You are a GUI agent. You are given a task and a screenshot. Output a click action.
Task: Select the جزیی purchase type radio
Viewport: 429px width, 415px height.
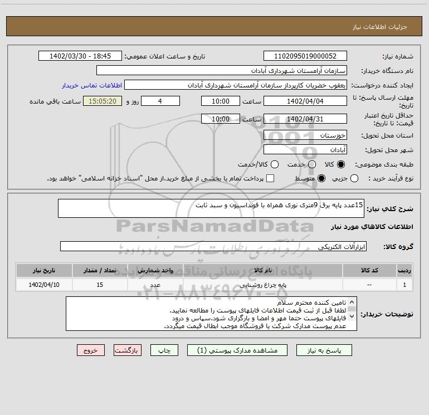pyautogui.click(x=354, y=178)
